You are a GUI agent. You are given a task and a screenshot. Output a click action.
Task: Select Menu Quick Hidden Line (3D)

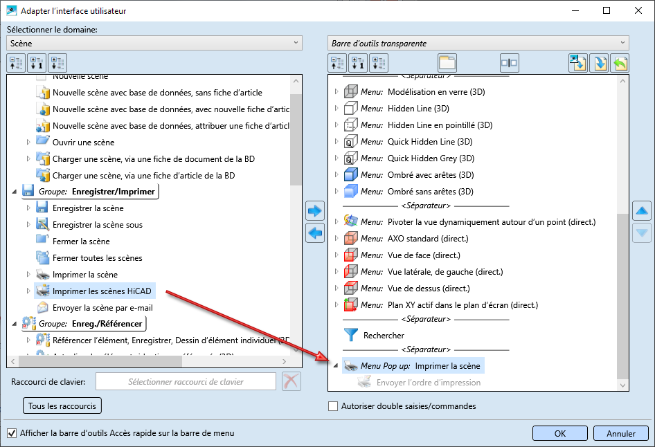click(x=417, y=141)
